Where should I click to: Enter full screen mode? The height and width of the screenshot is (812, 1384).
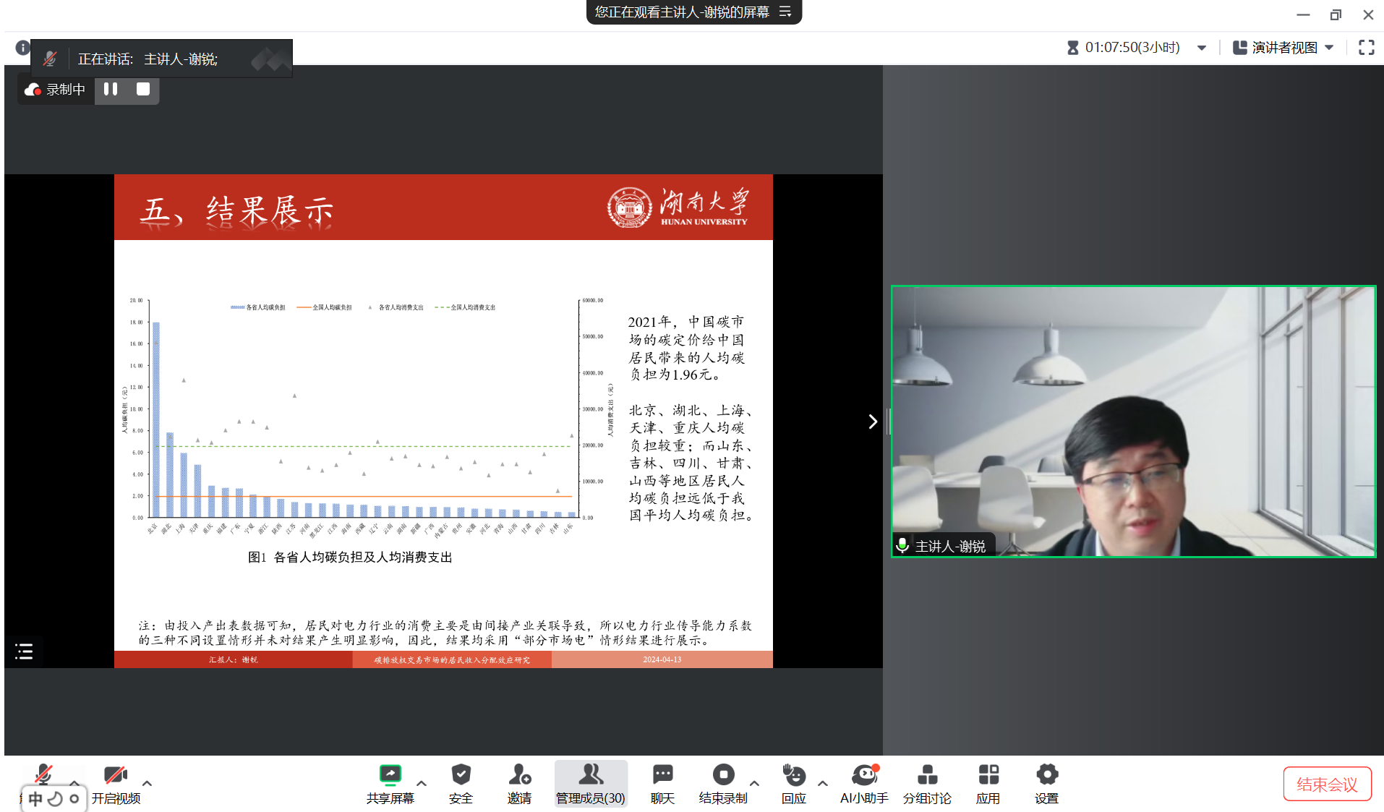click(x=1366, y=48)
